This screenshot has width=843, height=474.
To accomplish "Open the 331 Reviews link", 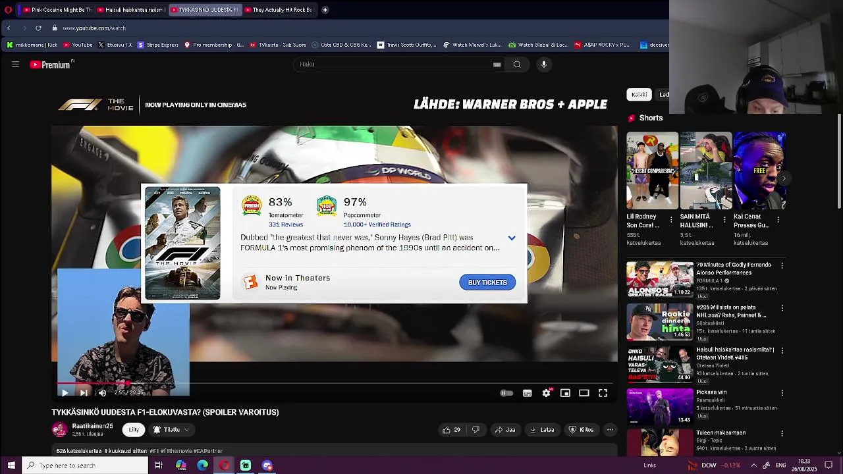I will tap(286, 224).
